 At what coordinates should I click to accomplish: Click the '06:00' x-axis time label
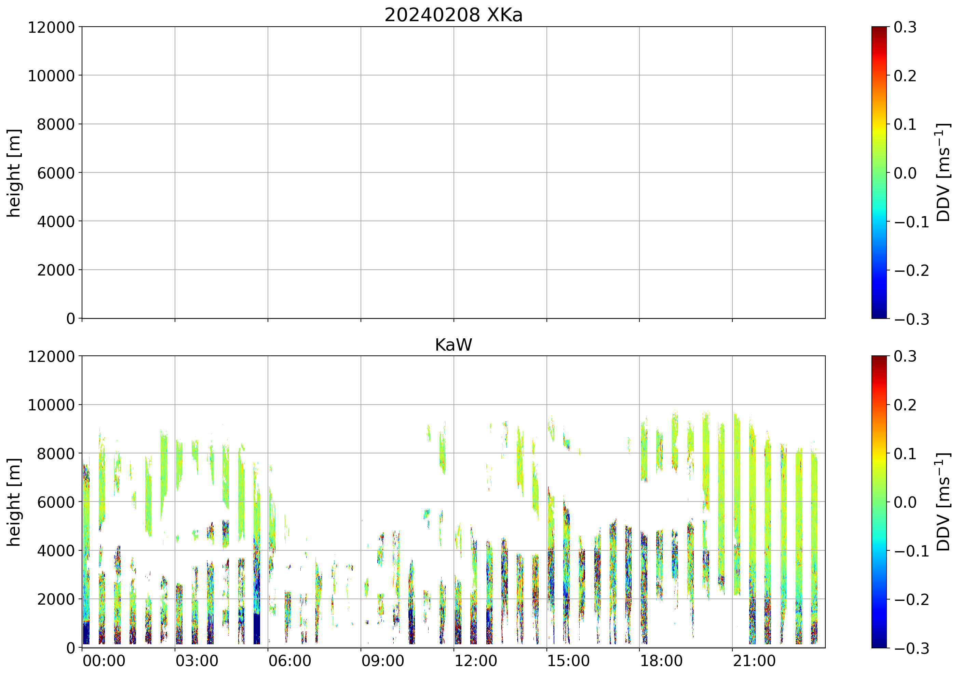click(289, 661)
